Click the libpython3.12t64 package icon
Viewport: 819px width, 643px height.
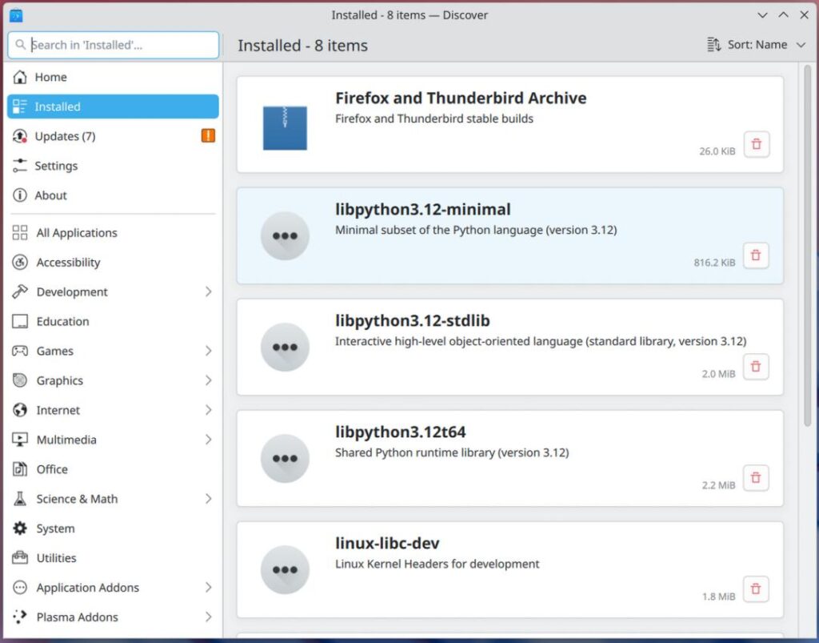[x=285, y=459]
